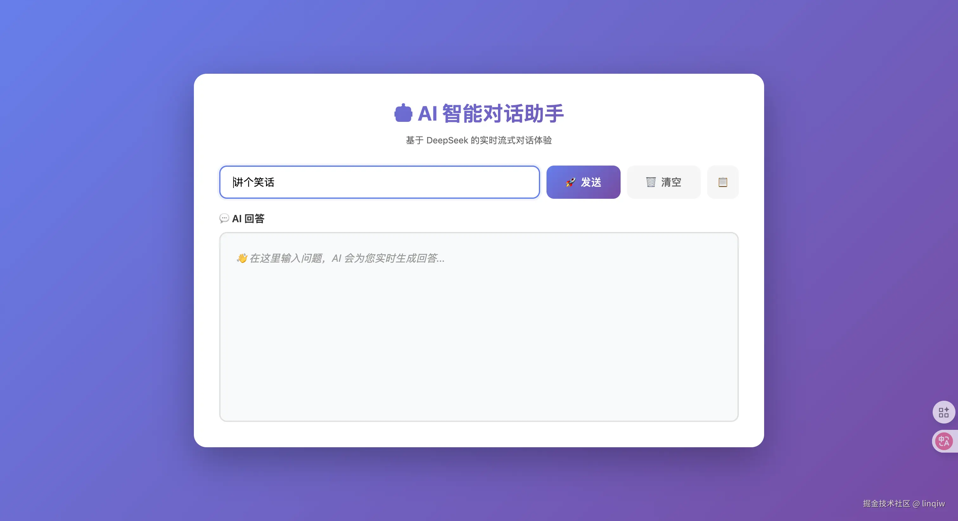
Task: Open the floating grid sparkle widget at right edge
Action: pos(943,412)
